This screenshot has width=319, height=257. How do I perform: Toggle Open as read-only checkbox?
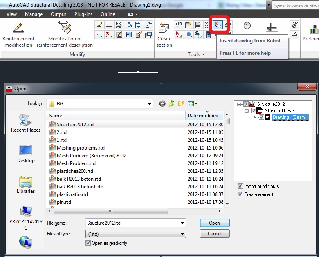tap(88, 243)
